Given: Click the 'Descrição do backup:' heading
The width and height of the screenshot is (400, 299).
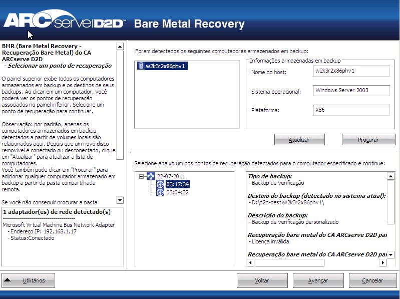Looking at the screenshot, I should (x=277, y=215).
